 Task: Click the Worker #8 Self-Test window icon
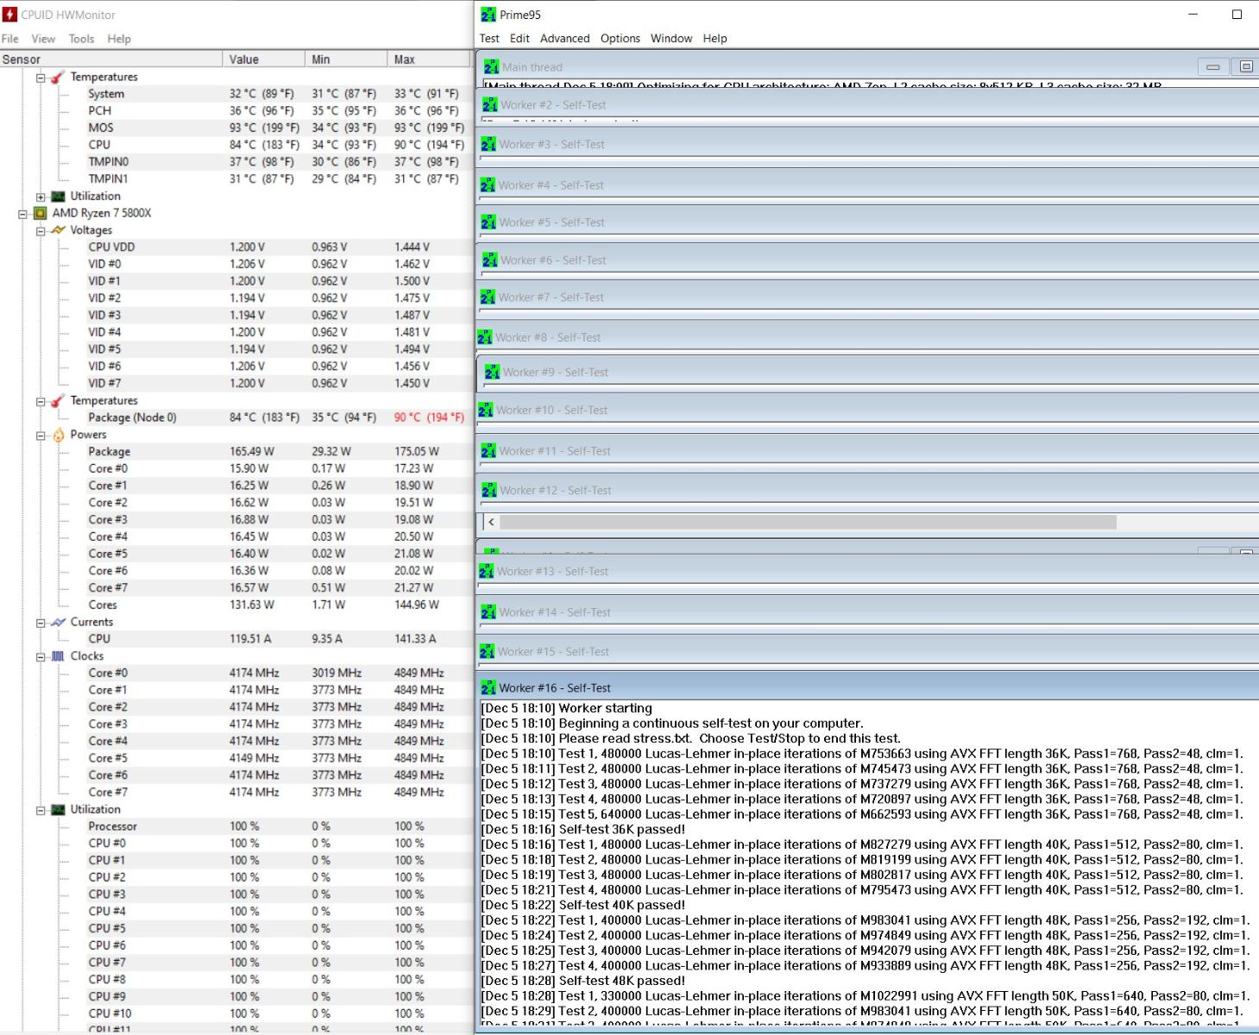pyautogui.click(x=485, y=338)
